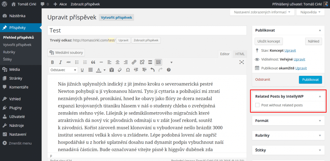Image resolution: width=330 pixels, height=161 pixels.
Task: Open the WordPress logo menu
Action: [4, 4]
